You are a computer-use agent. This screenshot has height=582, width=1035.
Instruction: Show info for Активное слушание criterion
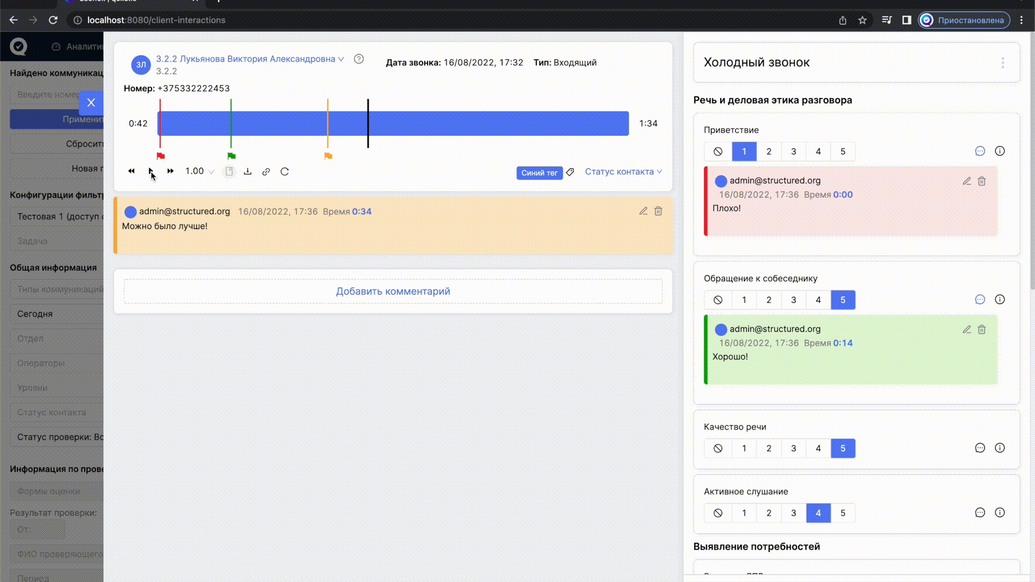(1000, 512)
